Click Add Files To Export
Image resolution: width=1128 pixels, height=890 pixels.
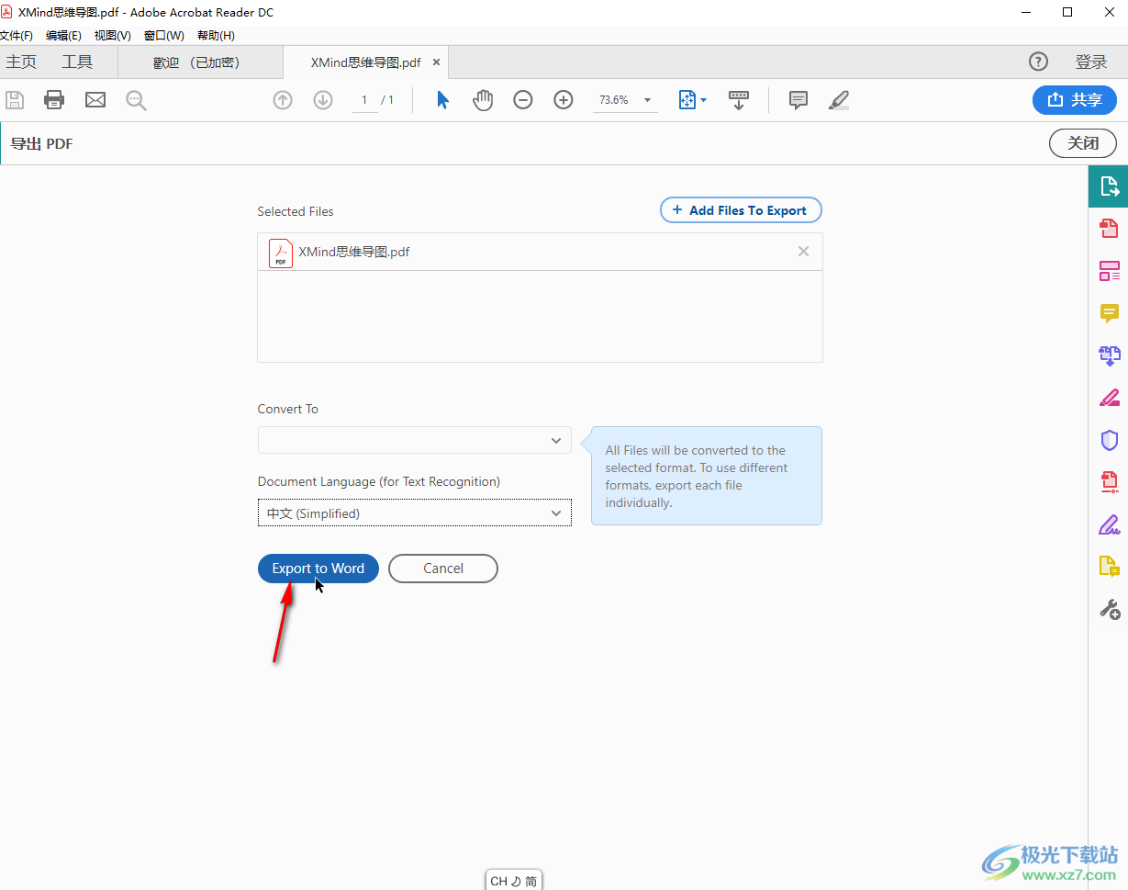point(741,210)
